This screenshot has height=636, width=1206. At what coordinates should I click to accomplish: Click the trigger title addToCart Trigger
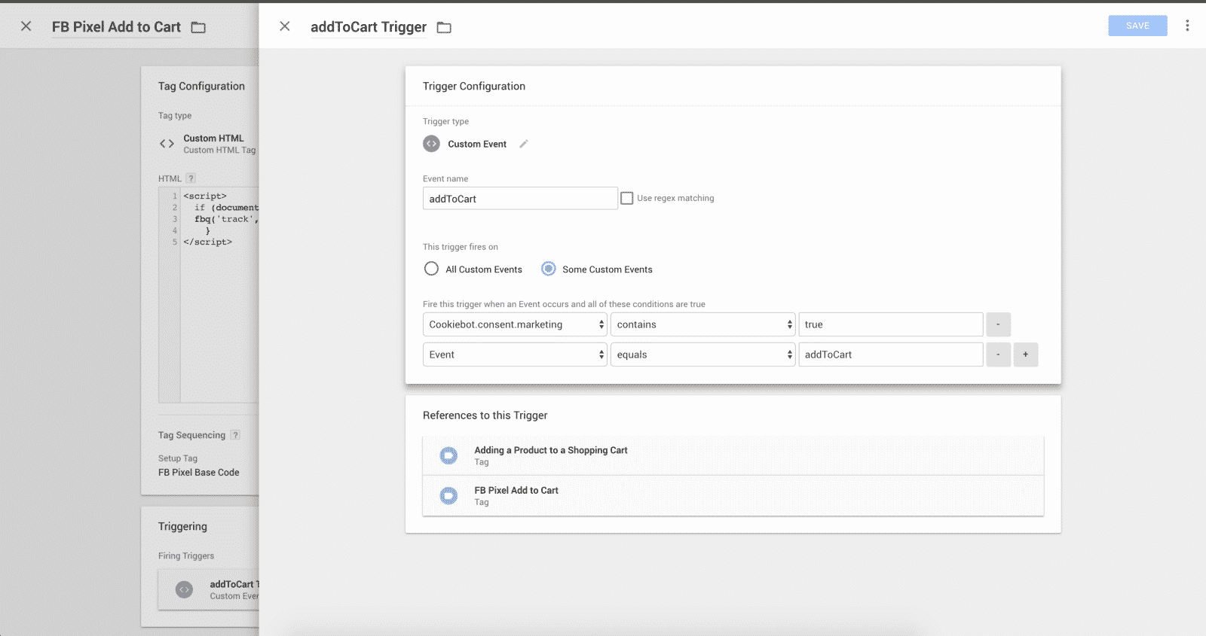tap(369, 27)
